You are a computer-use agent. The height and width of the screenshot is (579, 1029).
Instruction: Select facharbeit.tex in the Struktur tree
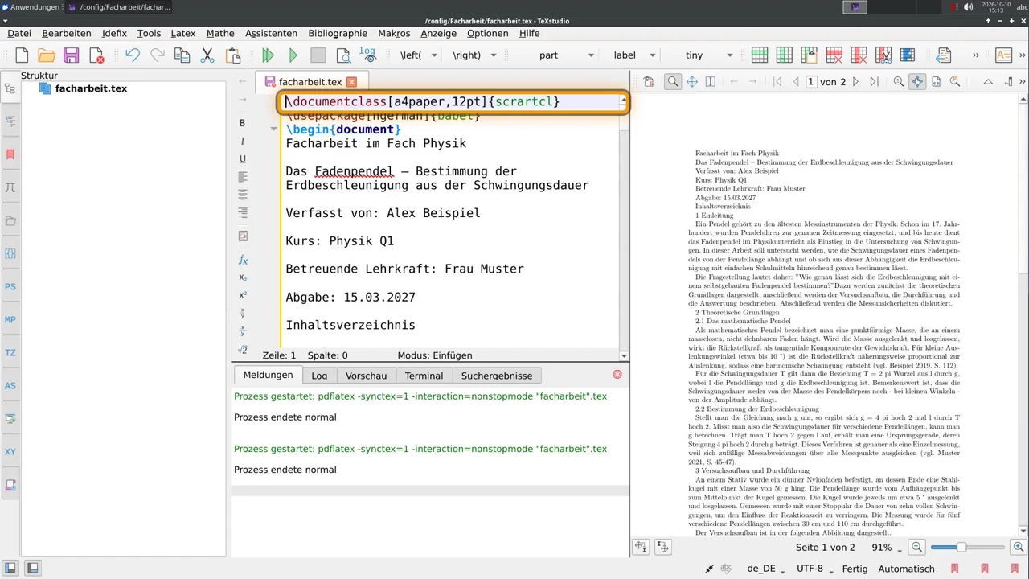[x=91, y=88]
